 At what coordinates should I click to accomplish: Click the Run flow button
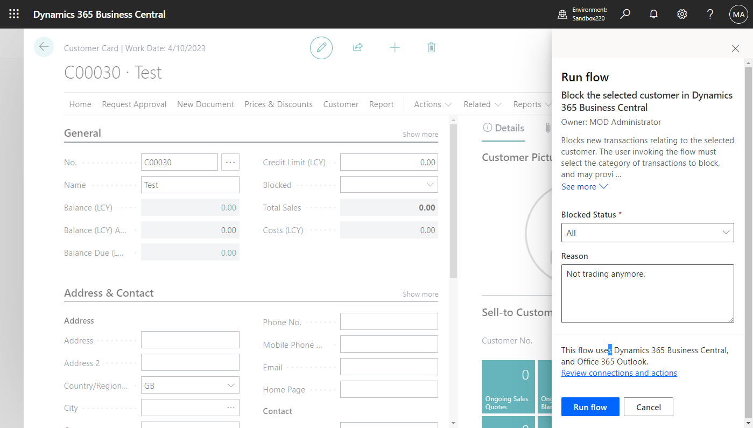tap(590, 406)
